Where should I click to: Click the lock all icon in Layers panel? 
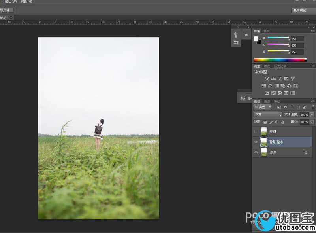click(283, 122)
